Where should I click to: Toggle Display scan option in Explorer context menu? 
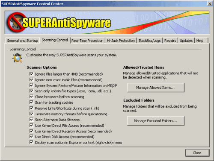31,142
